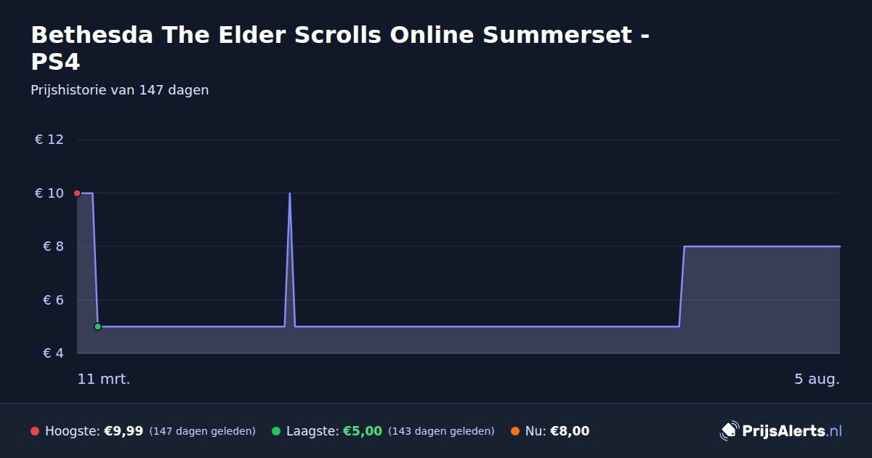The height and width of the screenshot is (458, 872).
Task: Open the PrijsAlerts.nl site link
Action: (792, 430)
